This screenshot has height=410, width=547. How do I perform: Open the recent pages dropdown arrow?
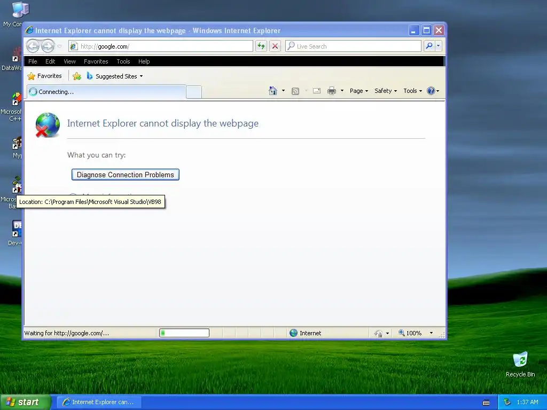tap(60, 46)
